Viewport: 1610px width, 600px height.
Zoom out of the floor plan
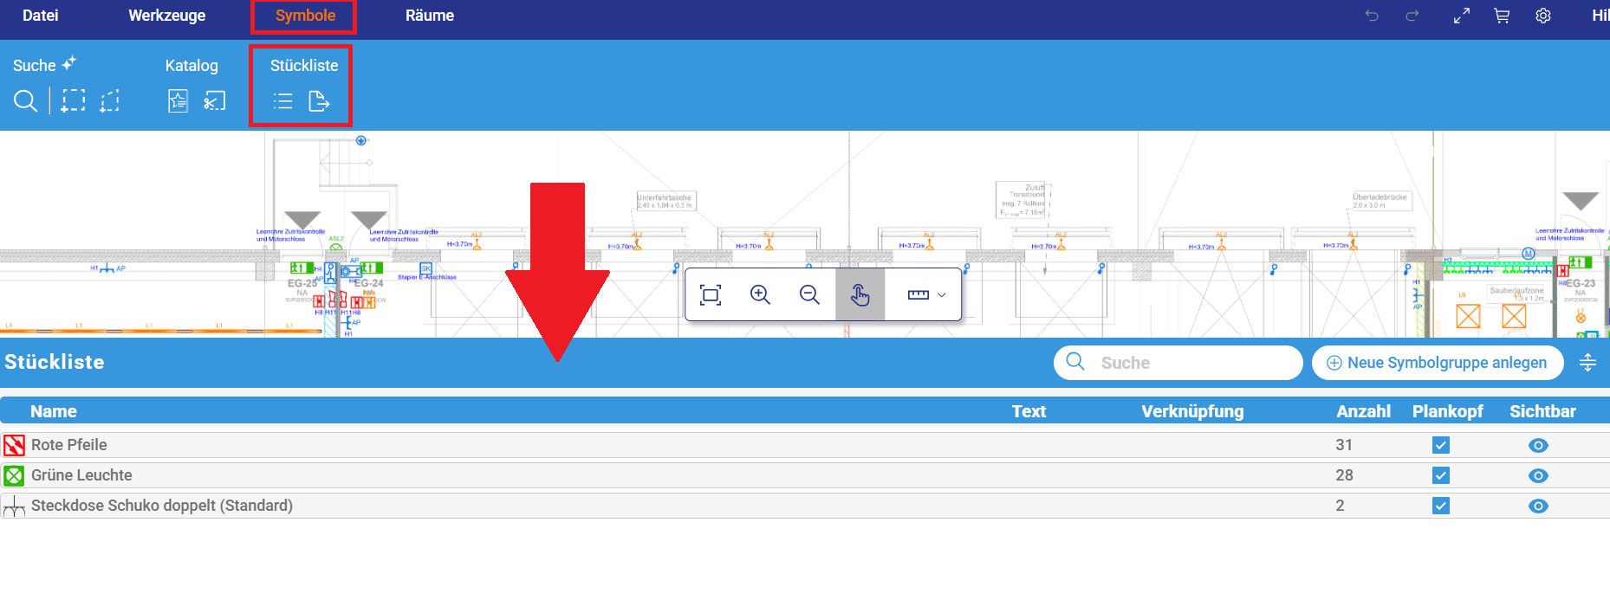809,295
